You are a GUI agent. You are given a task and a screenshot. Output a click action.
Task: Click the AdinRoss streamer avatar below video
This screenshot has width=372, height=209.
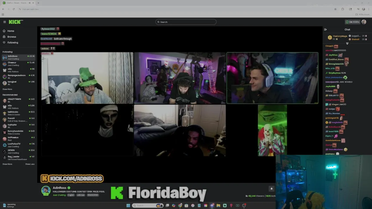coord(46,191)
